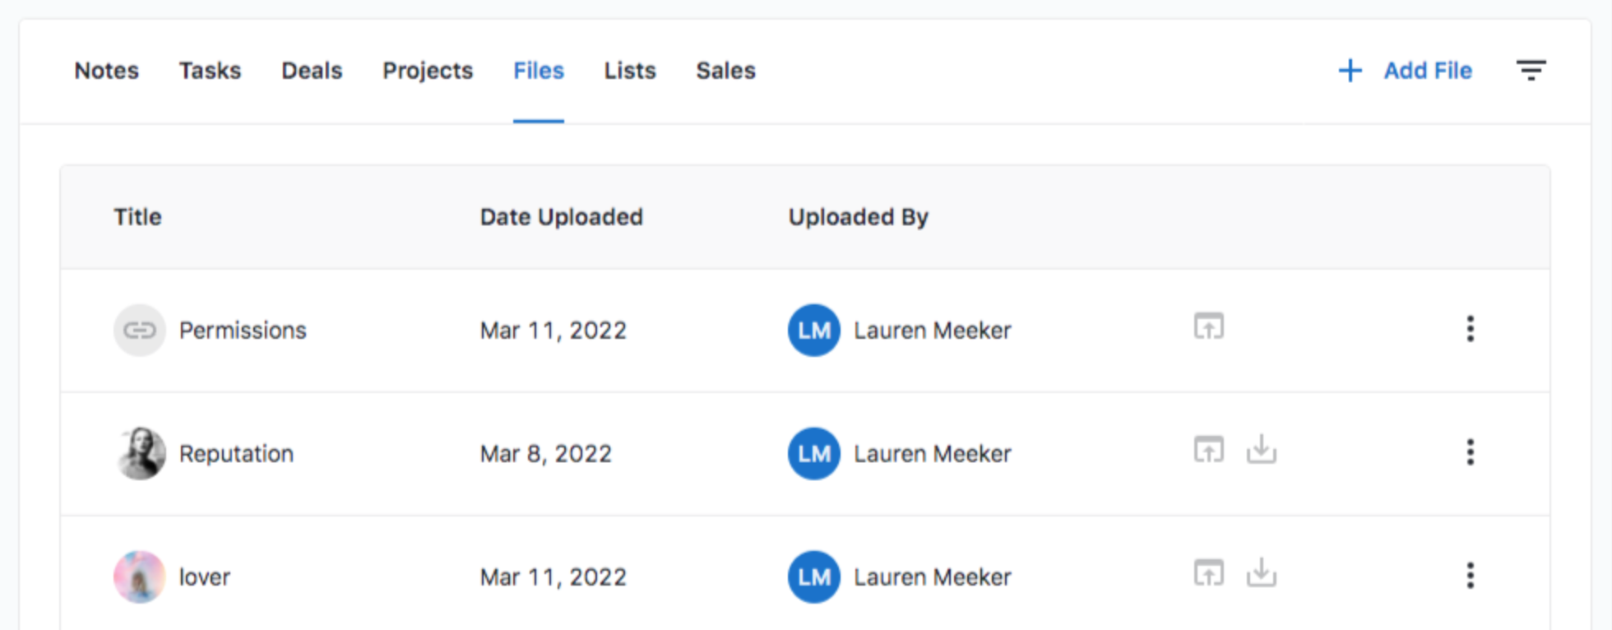Switch to the Tasks tab

point(211,71)
